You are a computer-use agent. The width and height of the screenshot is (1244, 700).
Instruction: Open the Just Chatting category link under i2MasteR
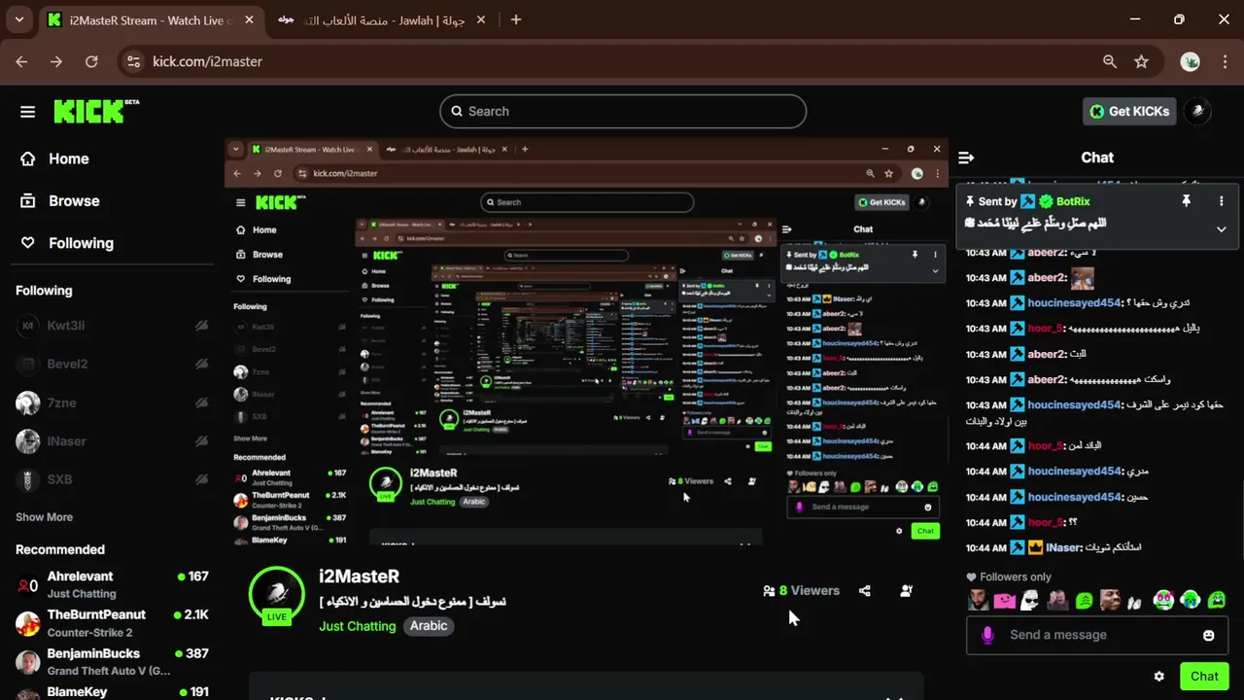358,626
